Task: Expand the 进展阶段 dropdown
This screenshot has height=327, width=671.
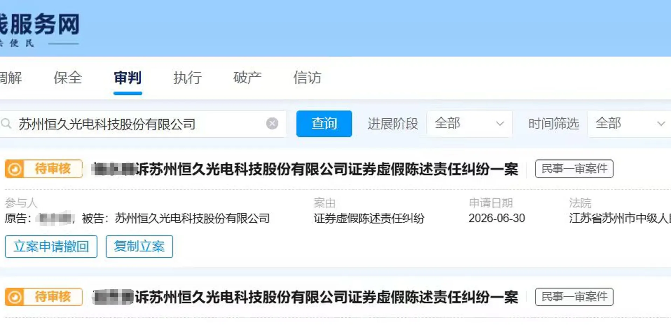Action: [x=469, y=123]
